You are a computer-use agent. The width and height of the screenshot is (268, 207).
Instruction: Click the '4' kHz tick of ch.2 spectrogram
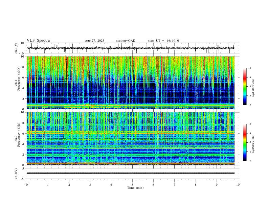point(24,144)
